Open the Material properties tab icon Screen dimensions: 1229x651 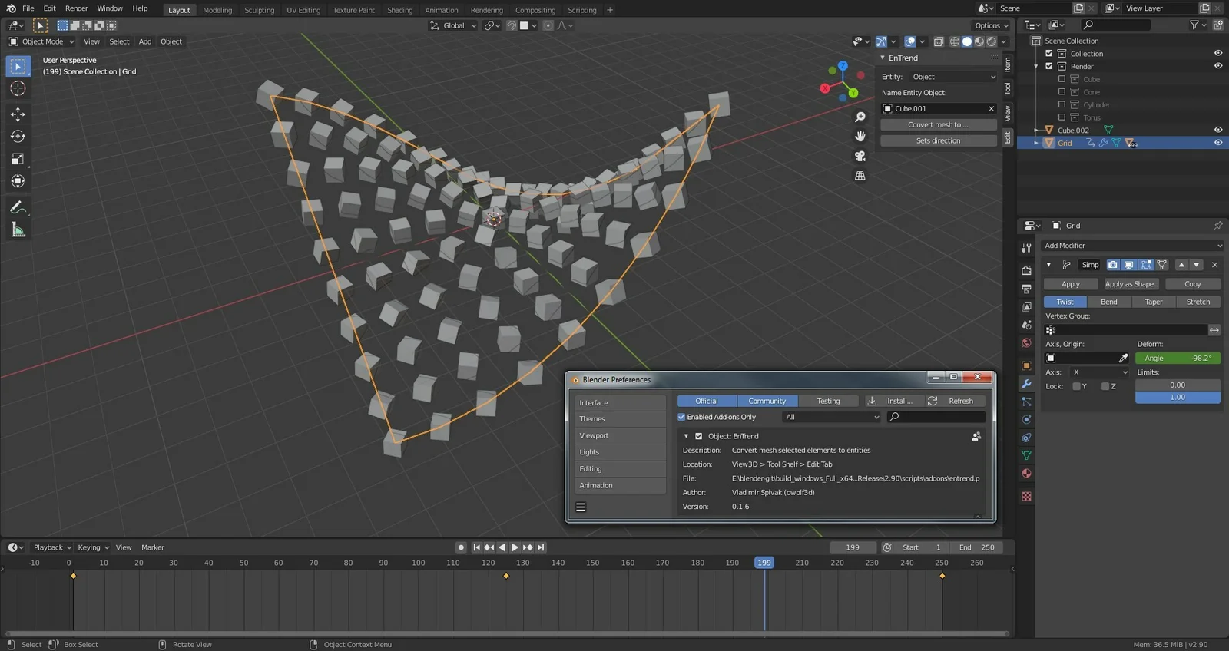[x=1026, y=474]
